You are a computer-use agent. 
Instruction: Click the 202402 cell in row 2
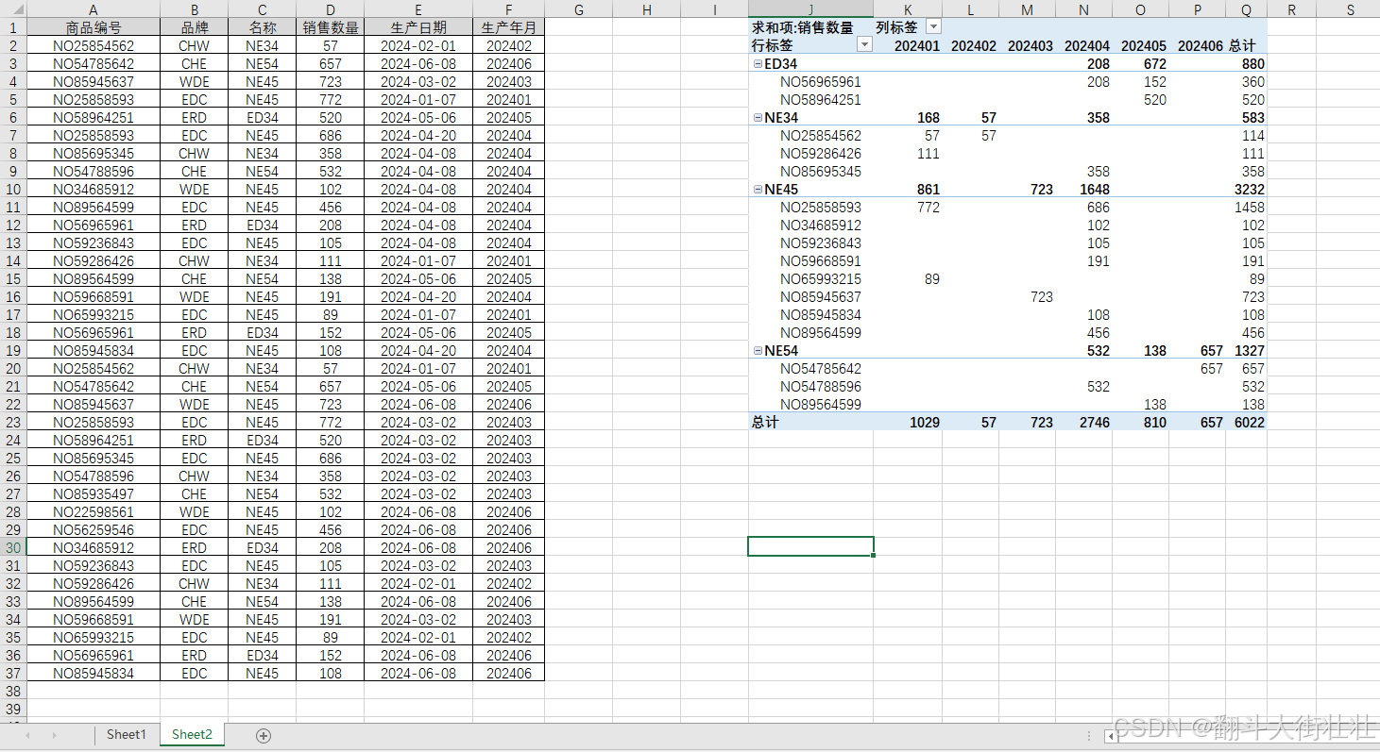pos(509,45)
